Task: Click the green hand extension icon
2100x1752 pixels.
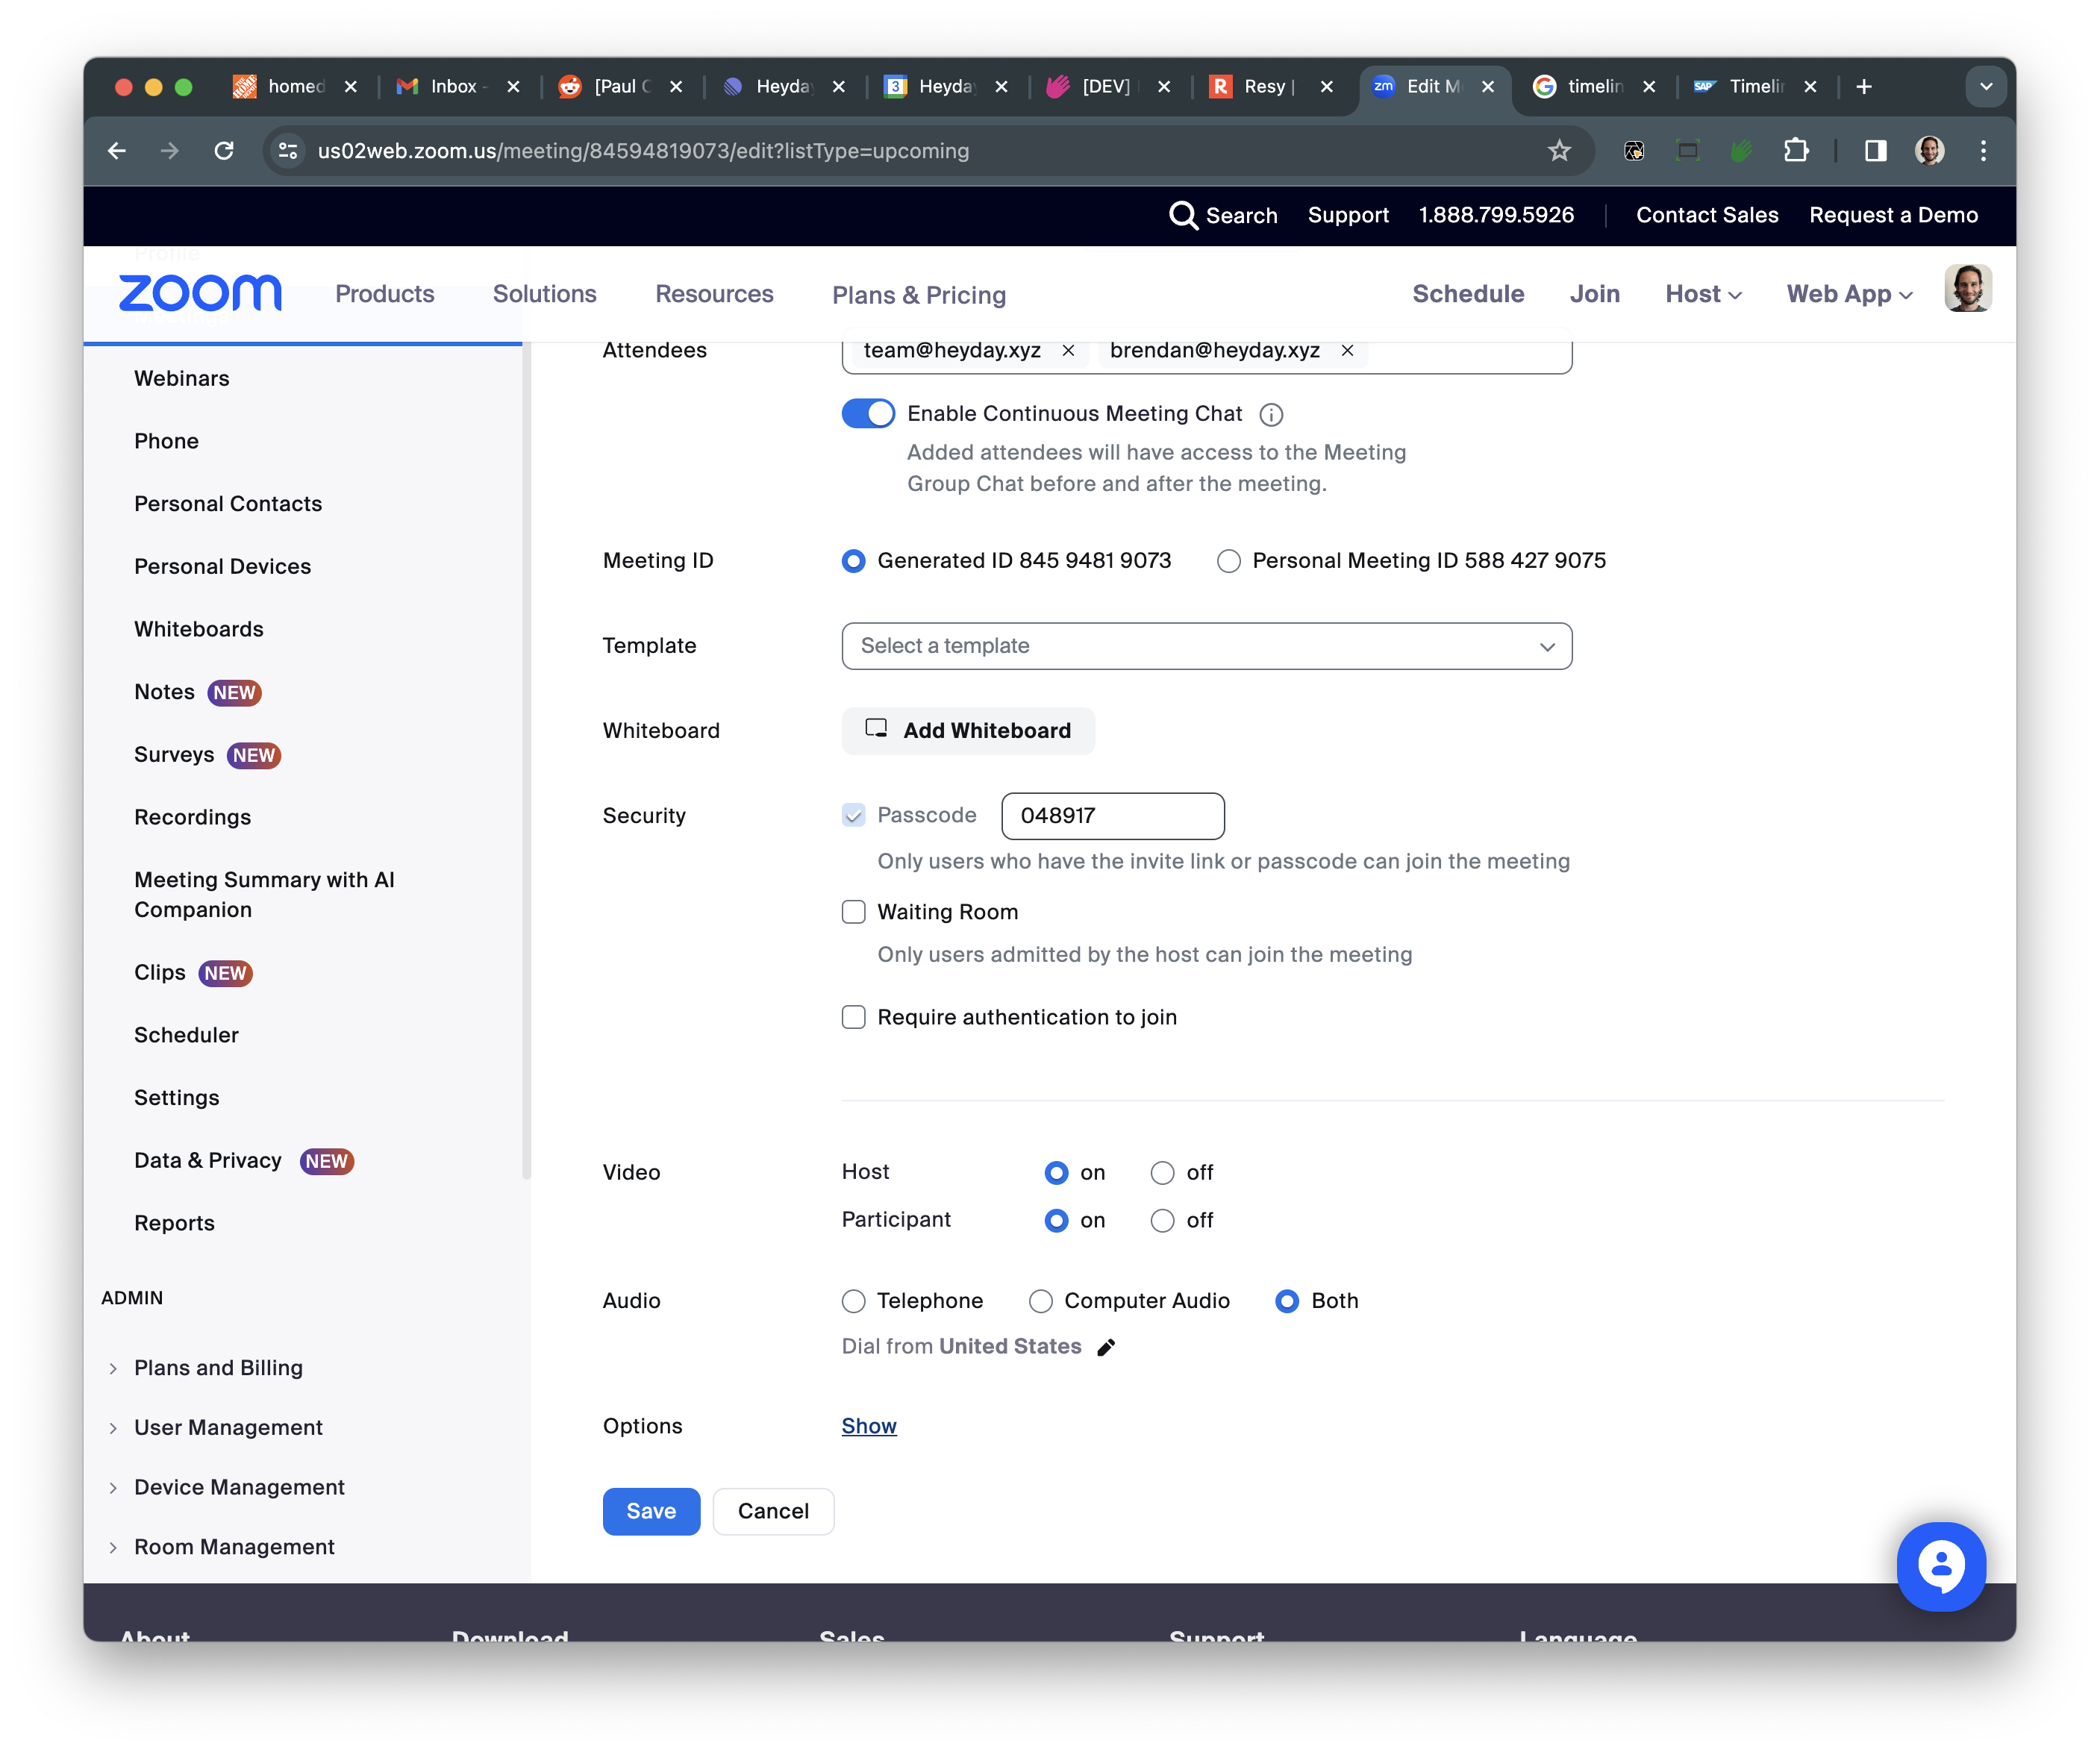Action: pyautogui.click(x=1741, y=151)
